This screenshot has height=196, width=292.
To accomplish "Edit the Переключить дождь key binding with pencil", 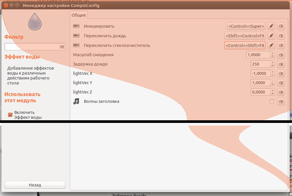I will point(271,36).
